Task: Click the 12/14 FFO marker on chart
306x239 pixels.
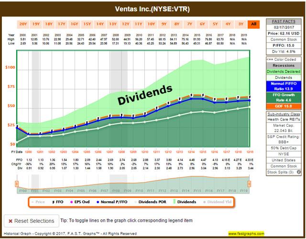Action: [x=191, y=96]
